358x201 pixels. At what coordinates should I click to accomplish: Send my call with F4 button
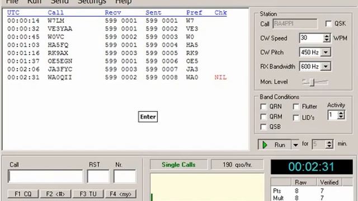point(121,194)
